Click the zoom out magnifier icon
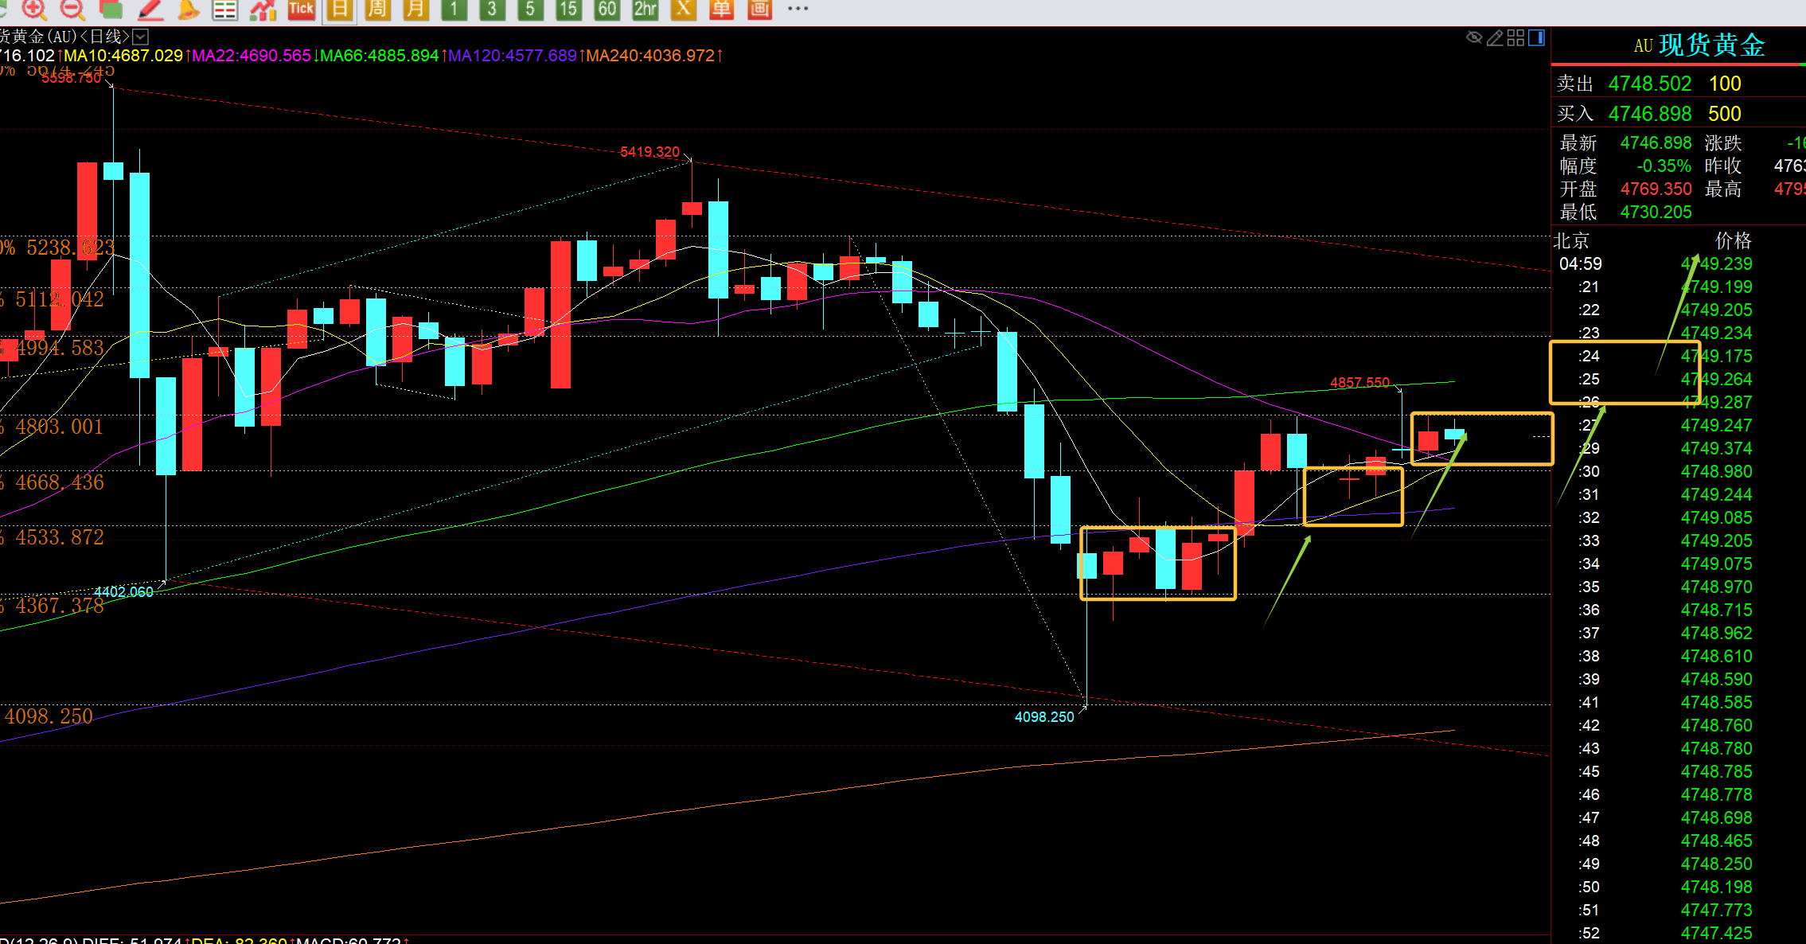 pyautogui.click(x=72, y=9)
